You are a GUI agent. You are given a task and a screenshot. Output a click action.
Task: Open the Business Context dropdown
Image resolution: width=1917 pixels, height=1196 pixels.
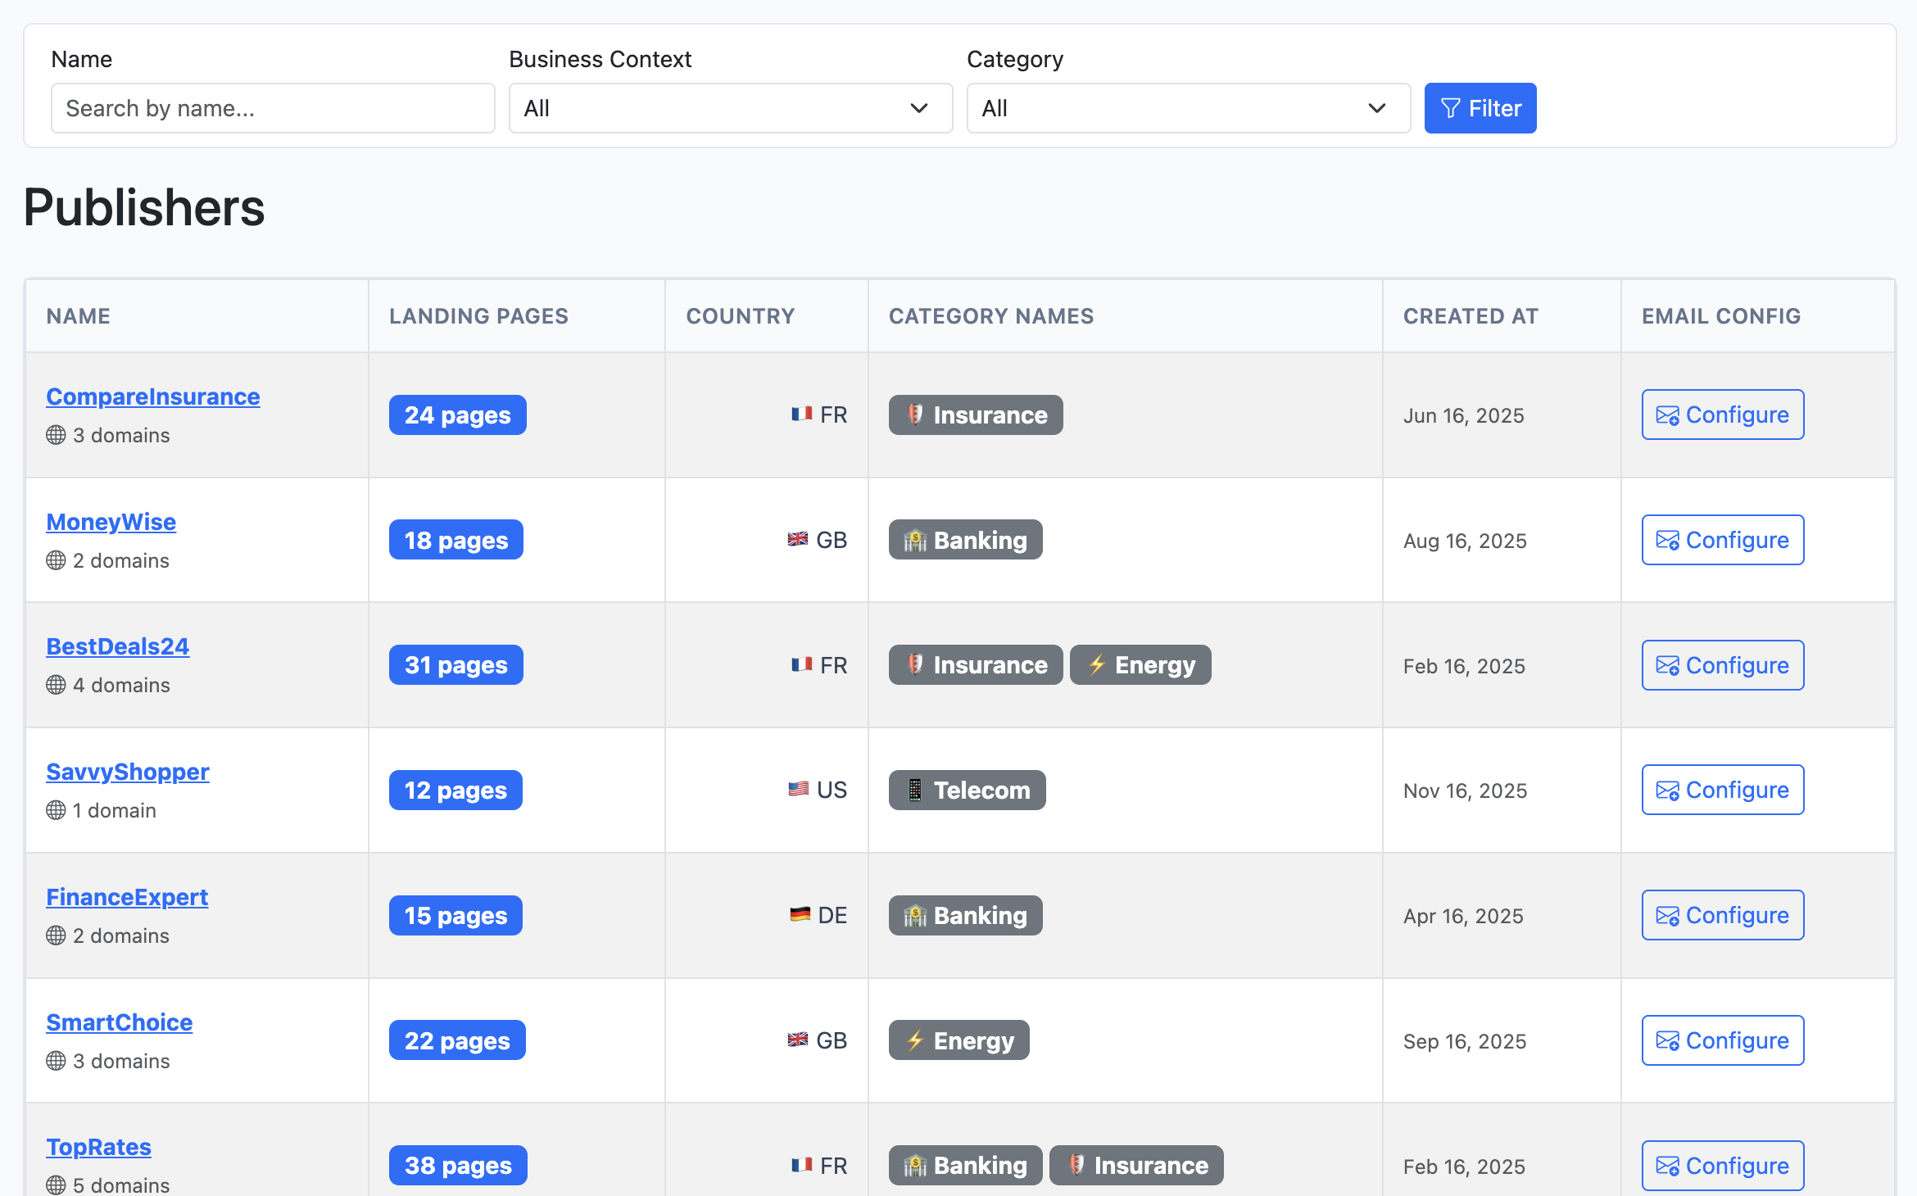[730, 107]
